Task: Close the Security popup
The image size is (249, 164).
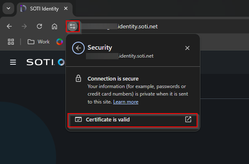Action: pos(187,48)
